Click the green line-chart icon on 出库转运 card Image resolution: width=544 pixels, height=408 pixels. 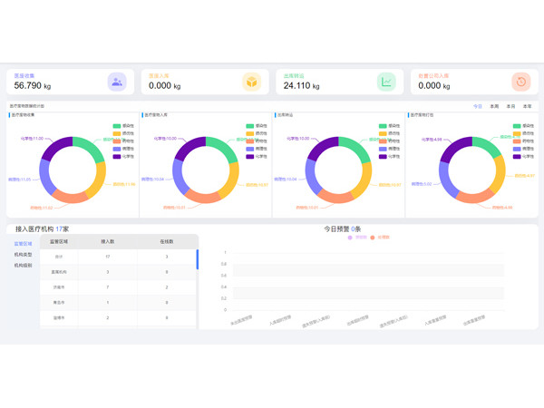coord(386,82)
